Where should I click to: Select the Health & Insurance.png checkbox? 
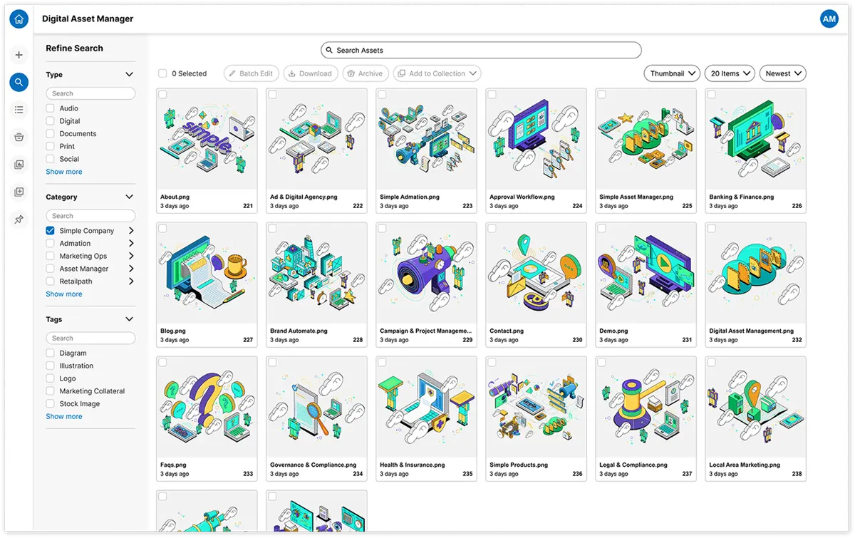tap(382, 363)
